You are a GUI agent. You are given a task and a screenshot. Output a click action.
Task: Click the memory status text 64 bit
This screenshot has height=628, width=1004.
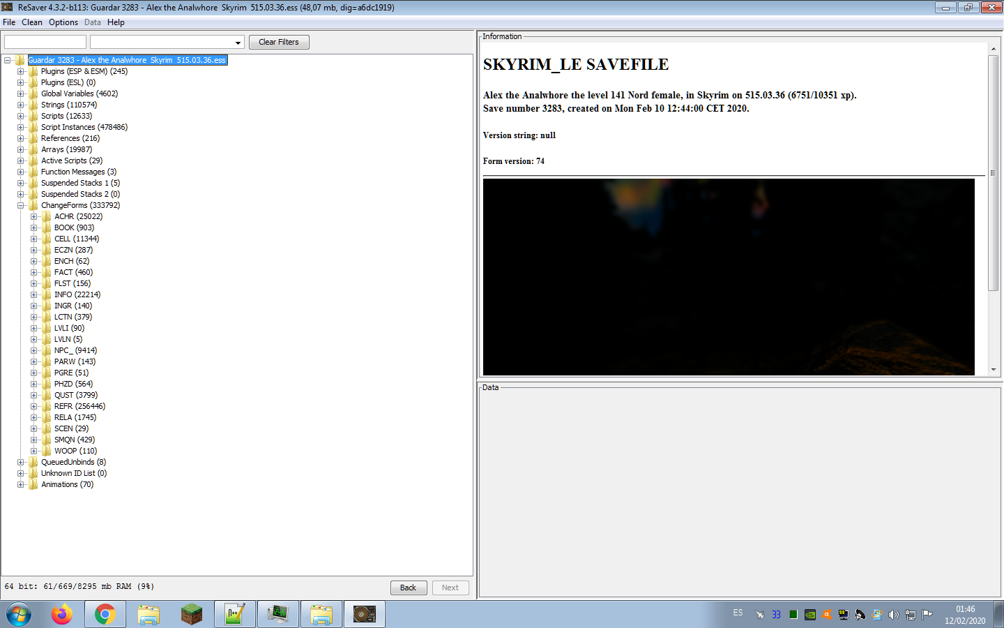(x=79, y=587)
